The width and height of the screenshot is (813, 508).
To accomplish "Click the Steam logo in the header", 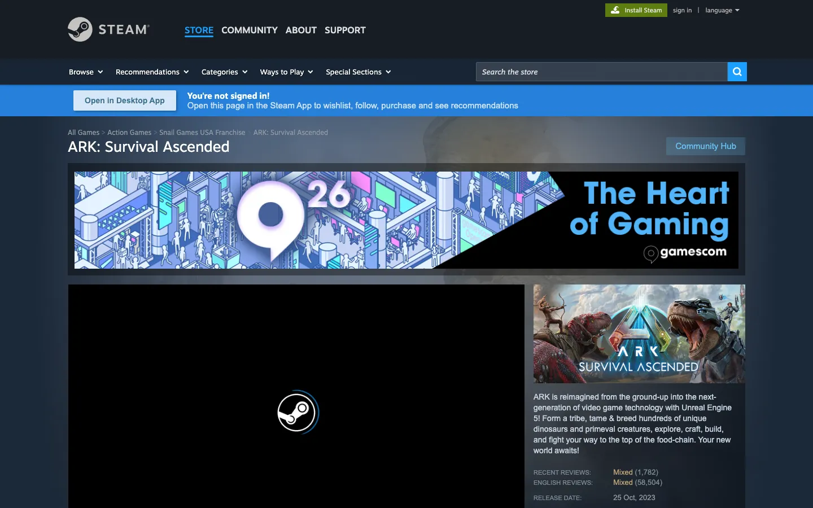I will (x=108, y=29).
